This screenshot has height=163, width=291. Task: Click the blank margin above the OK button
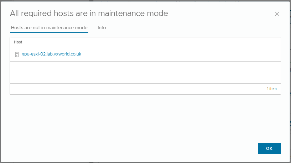[269, 132]
